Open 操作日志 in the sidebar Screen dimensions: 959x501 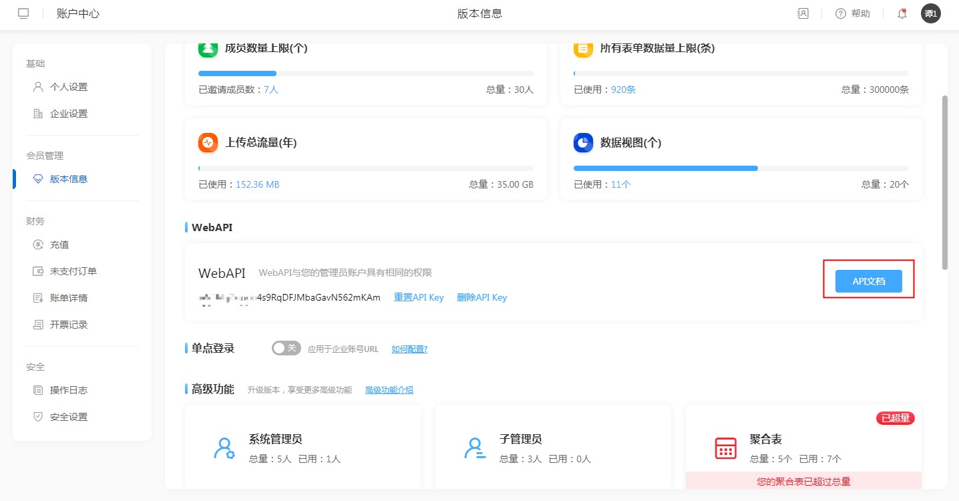click(x=68, y=390)
